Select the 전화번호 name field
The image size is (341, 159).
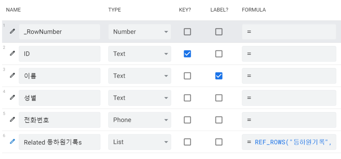[x=60, y=120]
